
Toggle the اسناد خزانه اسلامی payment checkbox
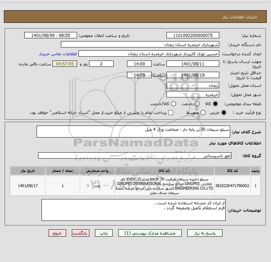point(171,113)
